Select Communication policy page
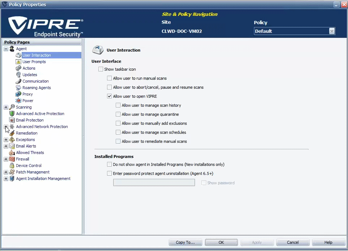Screen dimensions: 348x251 [35, 81]
